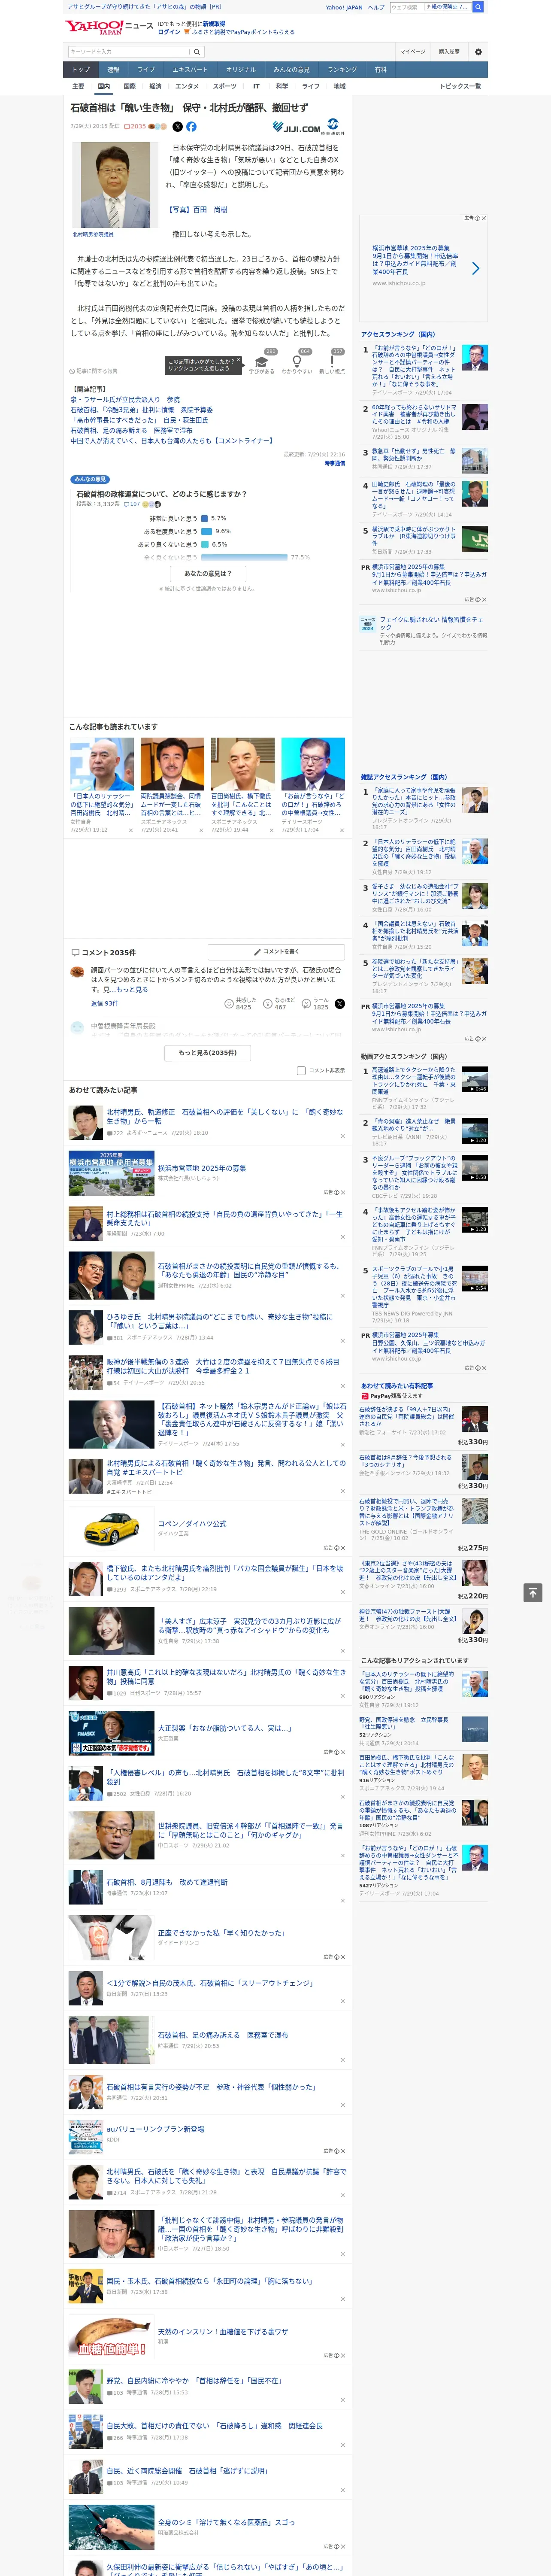551x2576 pixels.
Task: Click back-to-top arrow button
Action: pyautogui.click(x=533, y=1592)
